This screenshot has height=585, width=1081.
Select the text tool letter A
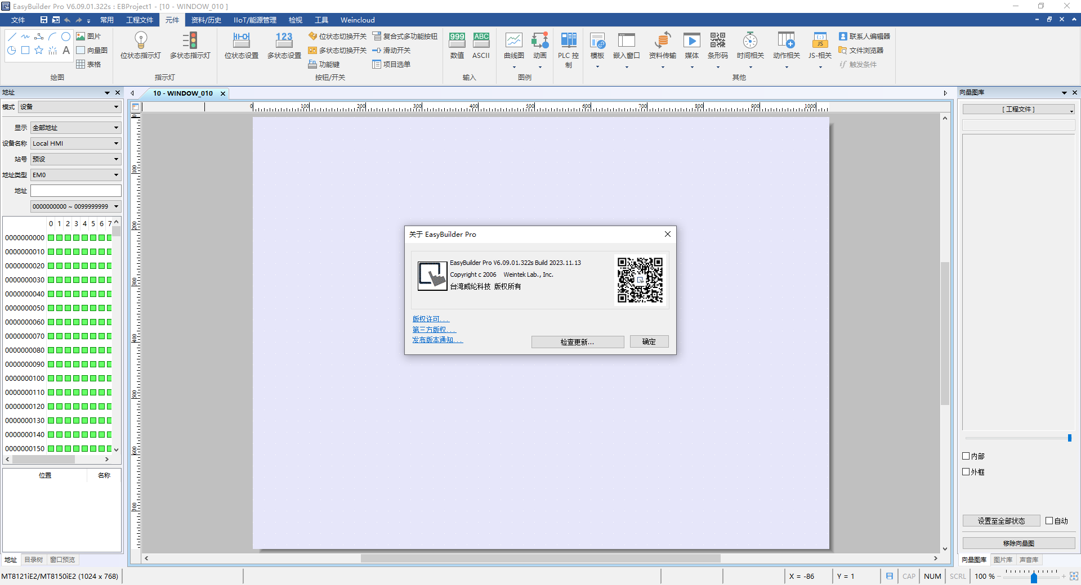click(x=66, y=50)
